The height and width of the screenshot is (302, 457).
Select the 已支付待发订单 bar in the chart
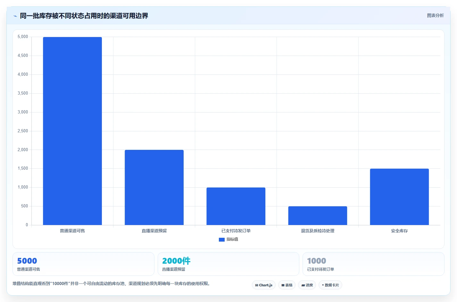click(236, 206)
